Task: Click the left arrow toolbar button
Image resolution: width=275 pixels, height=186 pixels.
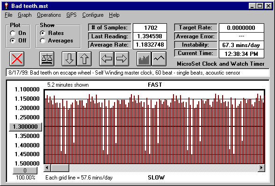Action: point(107,59)
